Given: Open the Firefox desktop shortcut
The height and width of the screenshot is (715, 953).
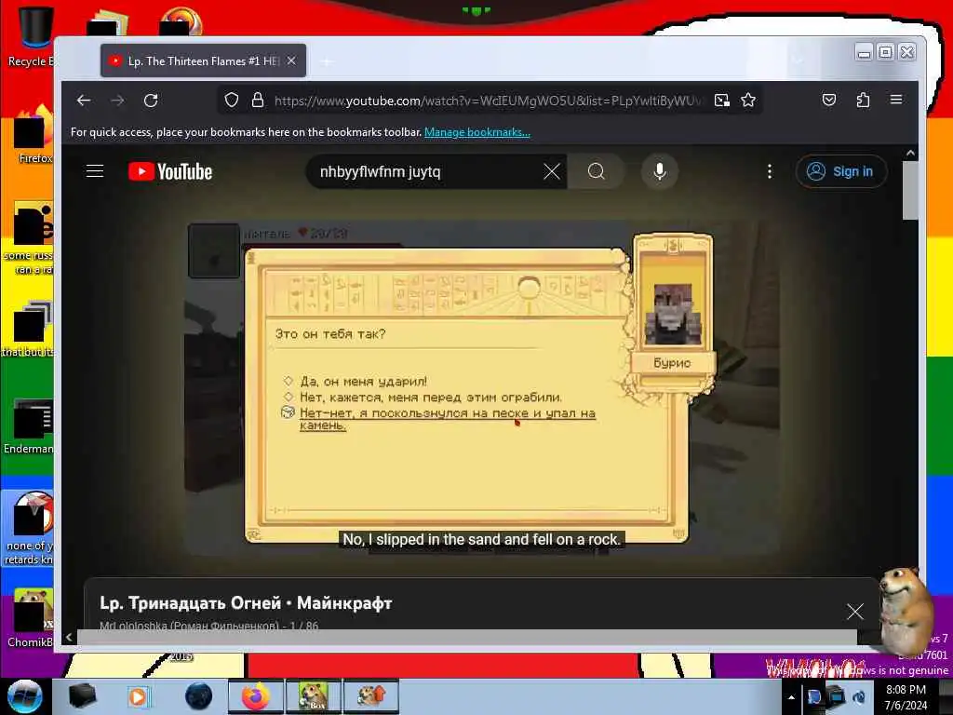Looking at the screenshot, I should [34, 135].
